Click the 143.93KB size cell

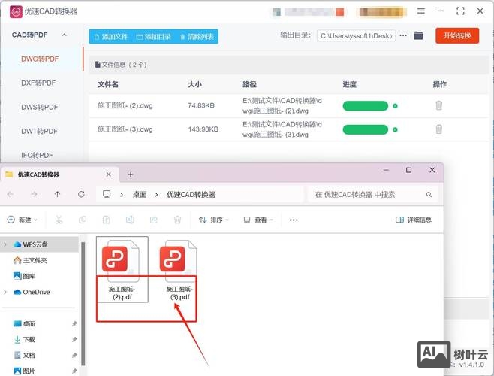[203, 129]
